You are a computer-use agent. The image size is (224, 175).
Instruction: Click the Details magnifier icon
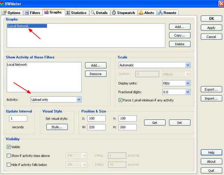pyautogui.click(x=93, y=13)
